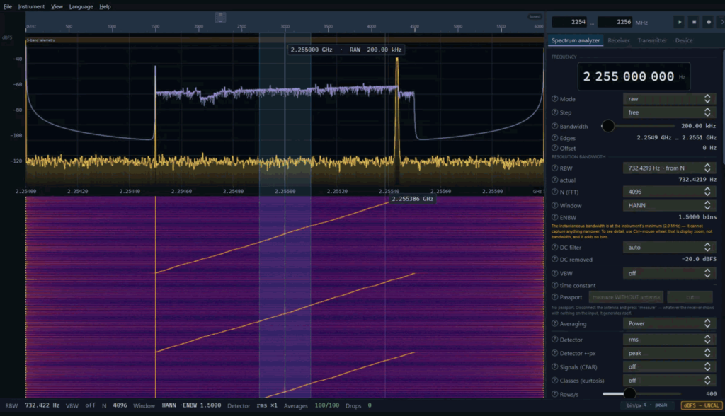The image size is (725, 416).
Task: Click the stop frequency field showing 2256
Action: point(615,22)
